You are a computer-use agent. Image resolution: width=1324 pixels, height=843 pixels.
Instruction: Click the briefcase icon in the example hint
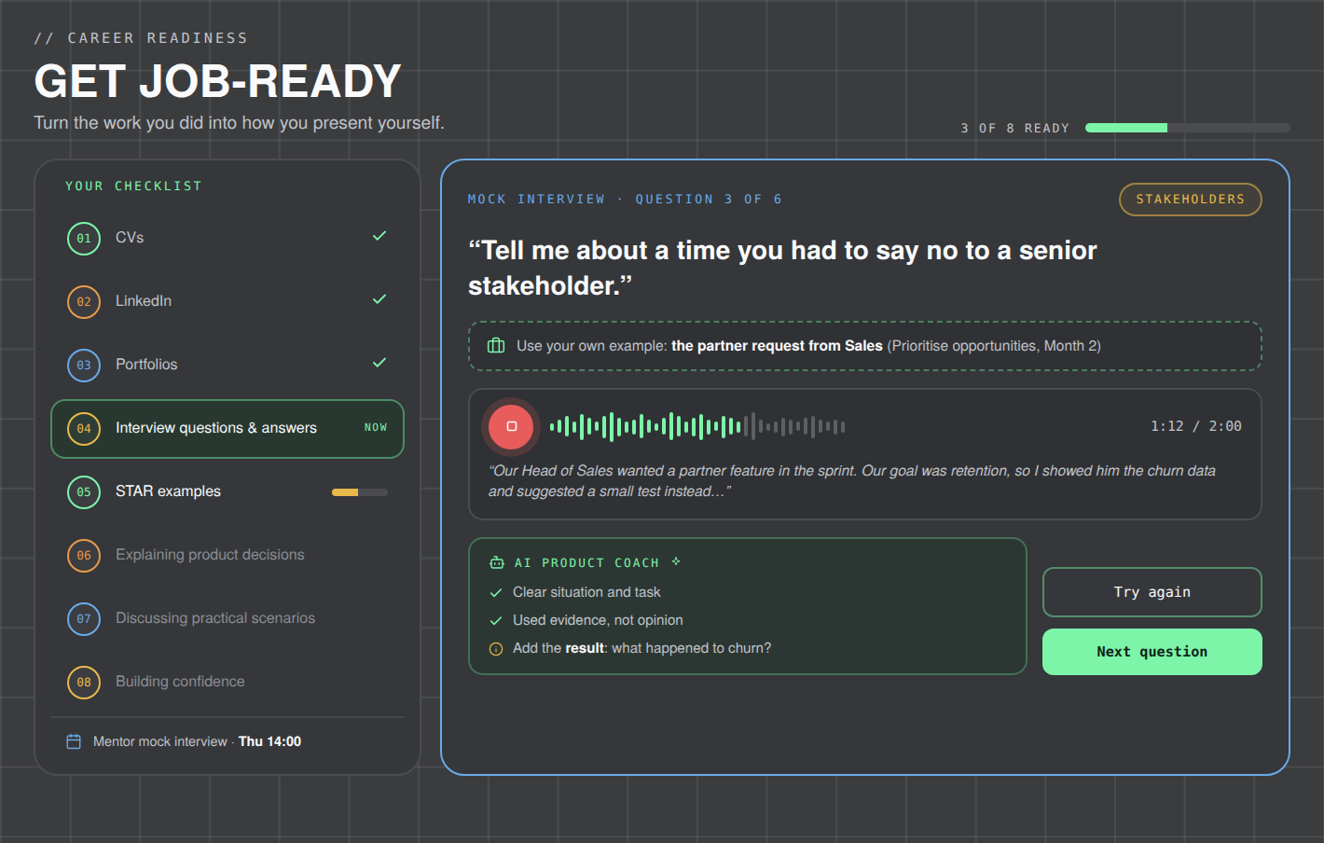[x=496, y=346]
